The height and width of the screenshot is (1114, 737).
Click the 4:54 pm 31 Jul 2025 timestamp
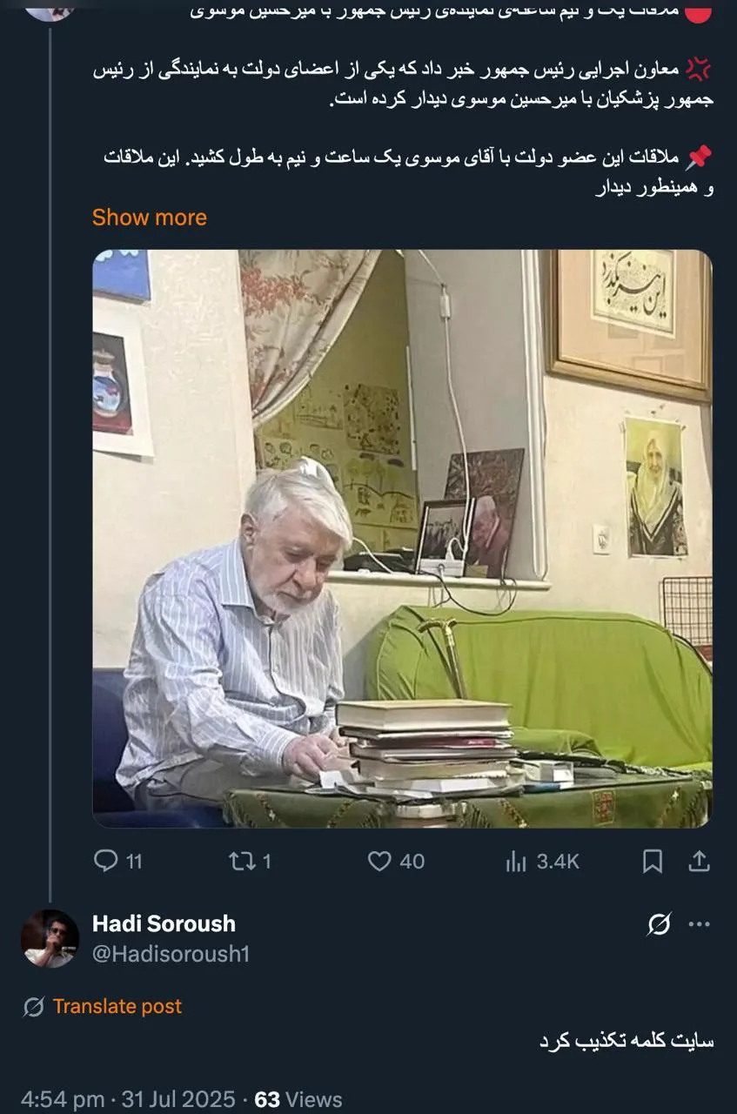(x=128, y=1100)
